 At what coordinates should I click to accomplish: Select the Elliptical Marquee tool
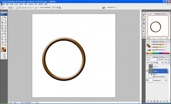point(2,17)
